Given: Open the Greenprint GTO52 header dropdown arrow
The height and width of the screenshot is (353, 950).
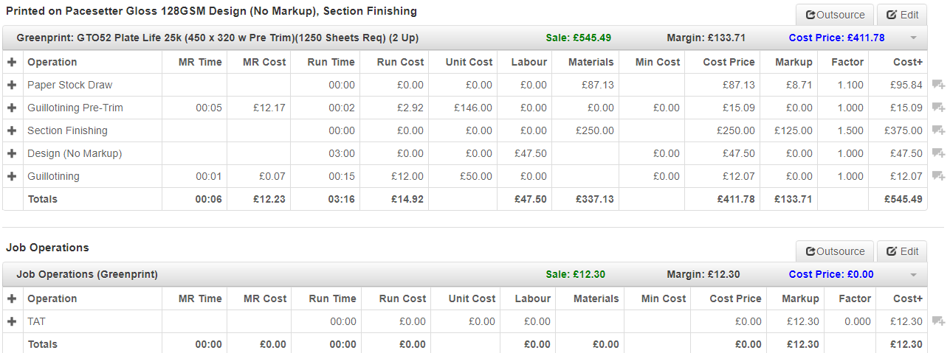Looking at the screenshot, I should (x=914, y=38).
